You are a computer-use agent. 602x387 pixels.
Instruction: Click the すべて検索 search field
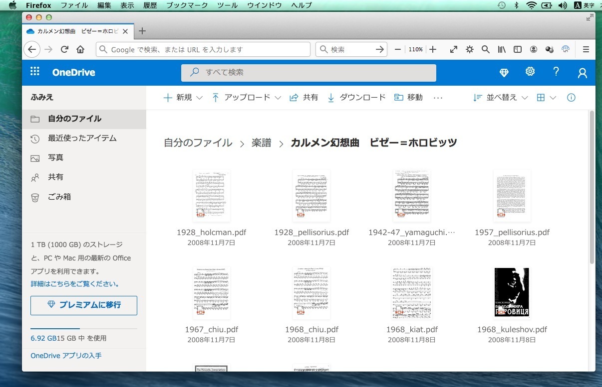click(x=308, y=73)
